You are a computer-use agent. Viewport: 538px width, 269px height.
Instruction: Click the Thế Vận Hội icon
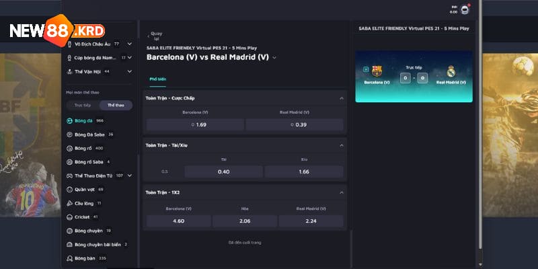pos(70,72)
